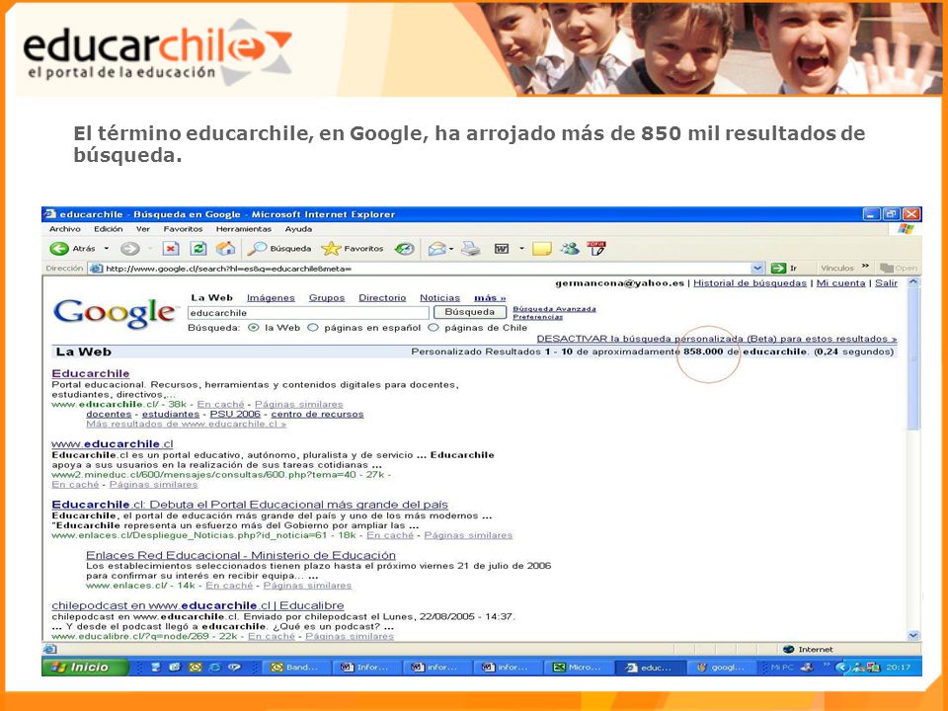This screenshot has height=711, width=948.
Task: Print the page with the printer icon
Action: pyautogui.click(x=470, y=249)
